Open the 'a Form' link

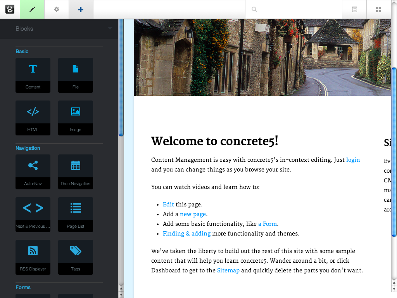(x=268, y=224)
